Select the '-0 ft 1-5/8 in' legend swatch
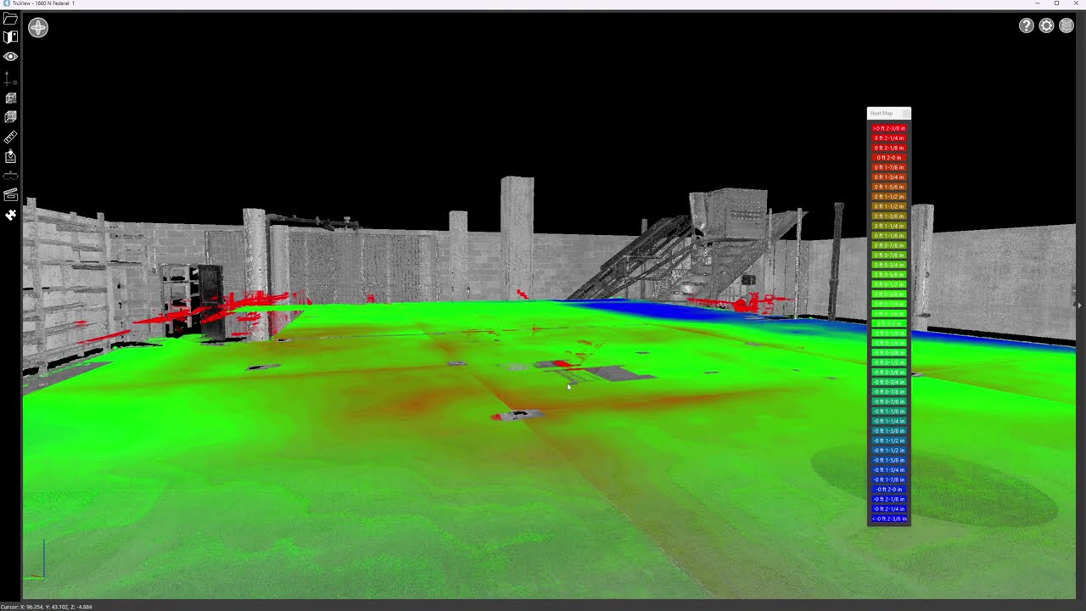Viewport: 1086px width, 611px height. (x=889, y=460)
